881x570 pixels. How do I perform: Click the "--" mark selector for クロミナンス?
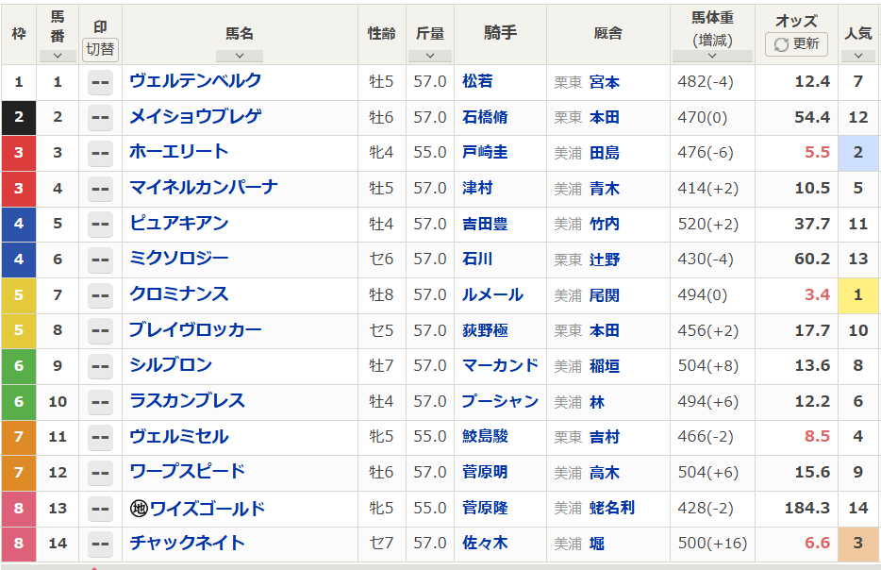pyautogui.click(x=100, y=296)
